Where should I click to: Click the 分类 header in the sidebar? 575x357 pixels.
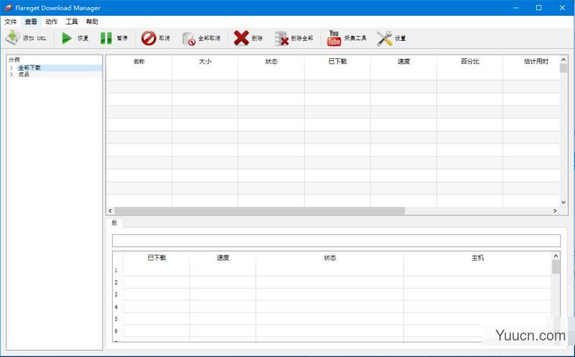point(14,60)
